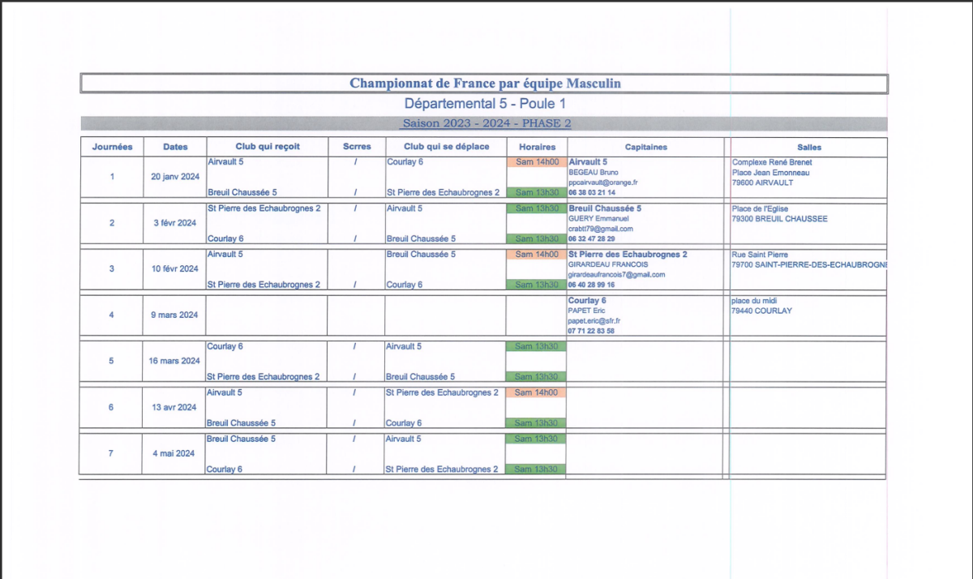Viewport: 973px width, 579px height.
Task: Click the title Championnat de France par équipe Masculin
Action: coord(485,84)
